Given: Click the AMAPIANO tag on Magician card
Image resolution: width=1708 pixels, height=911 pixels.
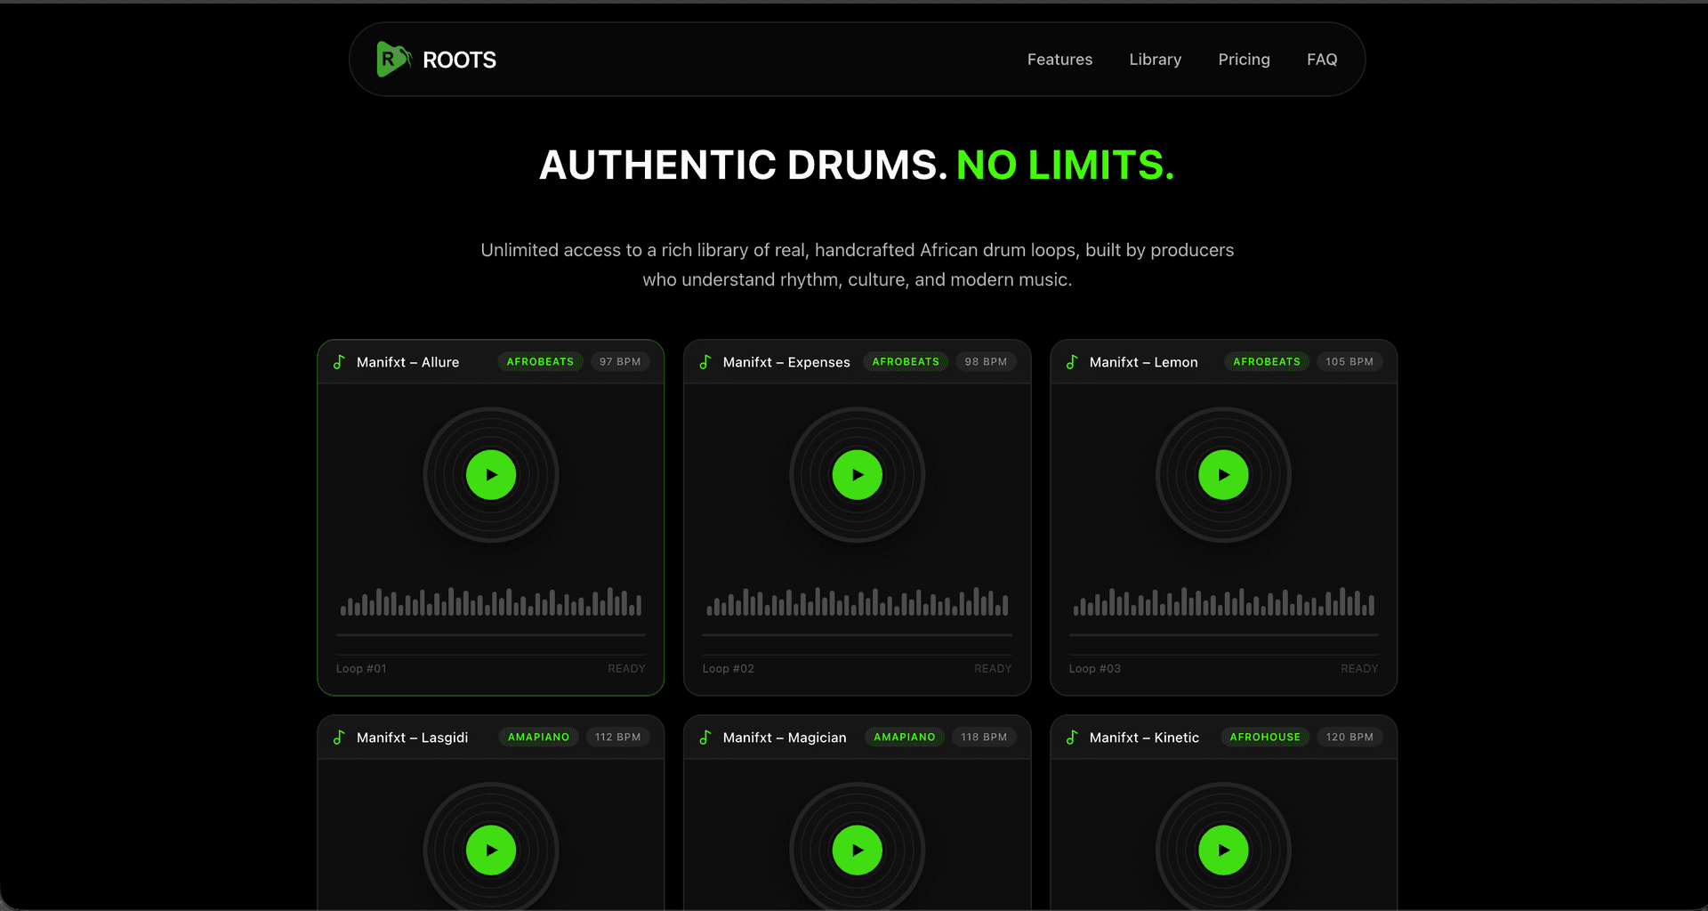Looking at the screenshot, I should (905, 738).
